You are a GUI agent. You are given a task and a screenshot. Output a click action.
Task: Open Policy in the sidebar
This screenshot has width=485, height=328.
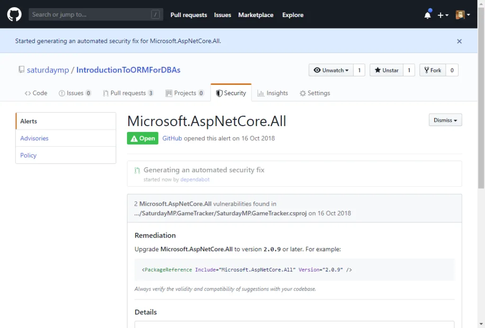click(x=65, y=155)
